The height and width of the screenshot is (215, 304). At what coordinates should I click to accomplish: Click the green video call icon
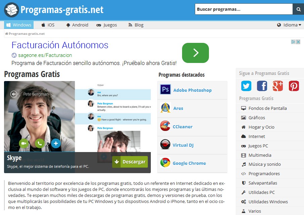[24, 143]
